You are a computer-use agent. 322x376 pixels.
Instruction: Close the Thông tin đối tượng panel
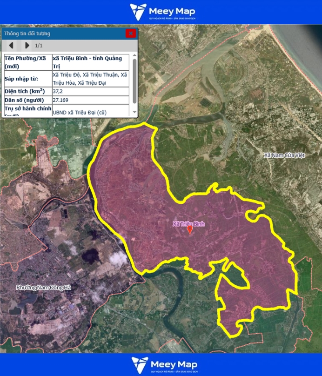pyautogui.click(x=131, y=33)
